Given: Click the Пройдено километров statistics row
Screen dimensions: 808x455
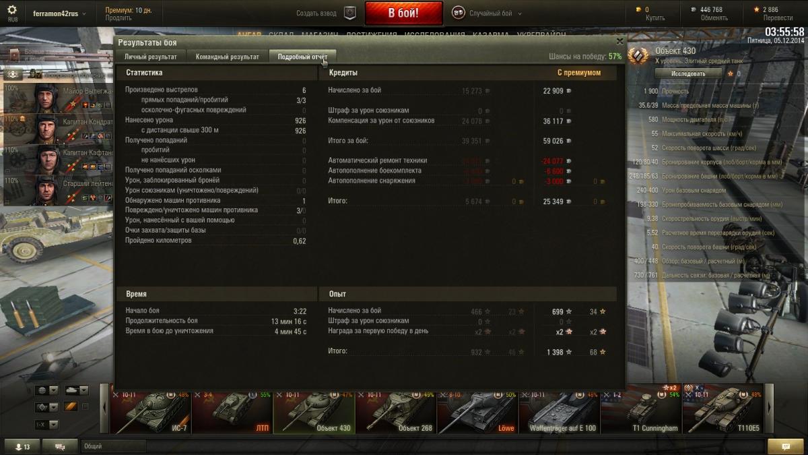Looking at the screenshot, I should click(x=215, y=241).
